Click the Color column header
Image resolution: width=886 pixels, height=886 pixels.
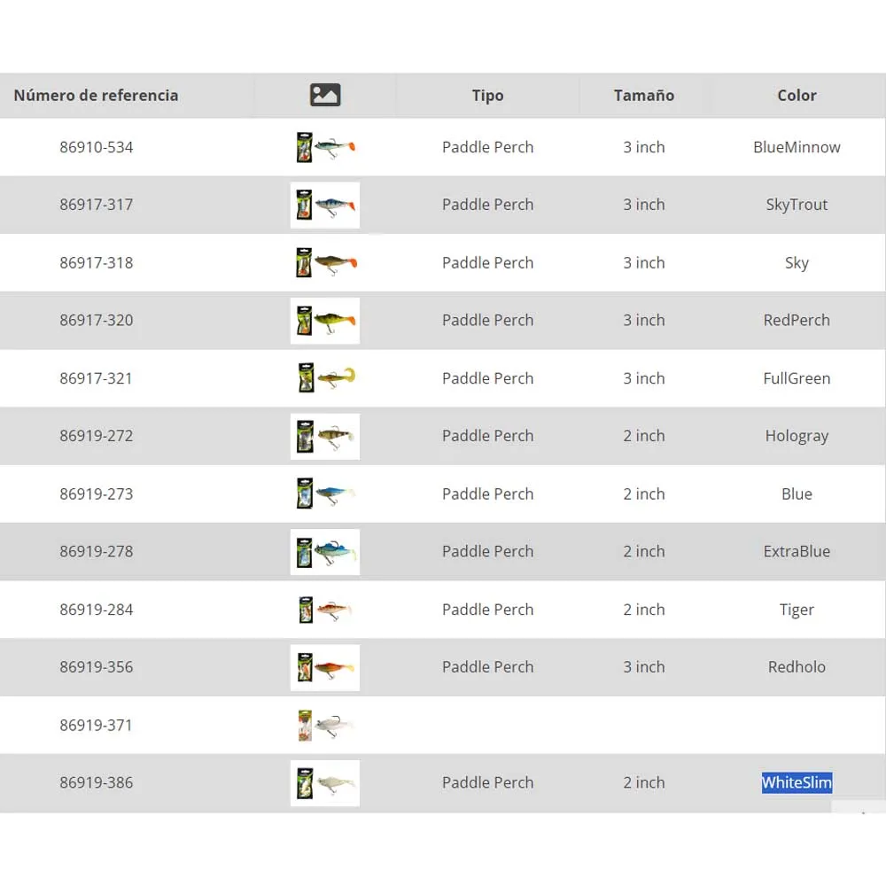[797, 95]
